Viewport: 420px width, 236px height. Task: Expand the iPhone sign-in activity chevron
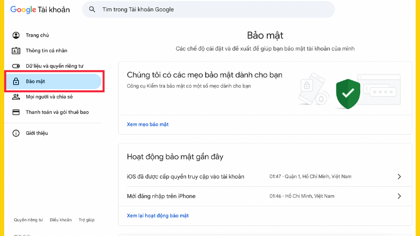click(x=399, y=196)
